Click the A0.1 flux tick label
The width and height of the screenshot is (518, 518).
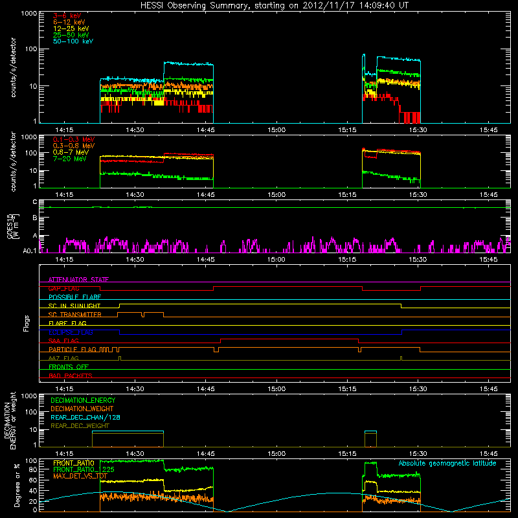30,251
